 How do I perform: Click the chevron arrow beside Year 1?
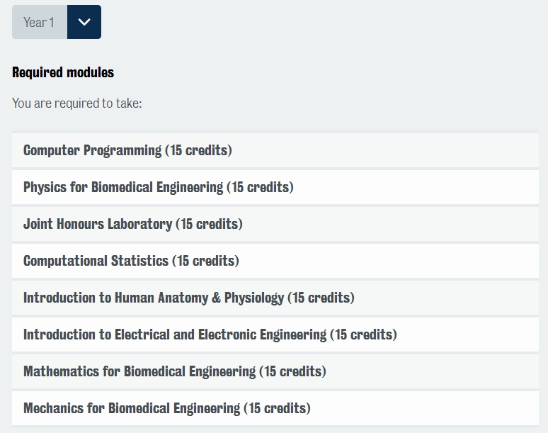84,22
